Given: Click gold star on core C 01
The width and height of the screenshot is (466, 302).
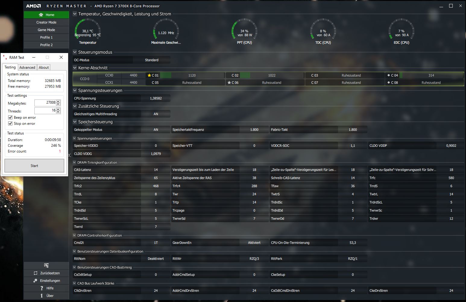Looking at the screenshot, I should [x=149, y=75].
